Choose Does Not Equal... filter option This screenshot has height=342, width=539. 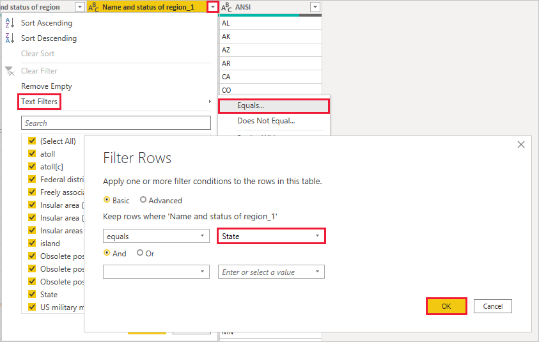(265, 121)
